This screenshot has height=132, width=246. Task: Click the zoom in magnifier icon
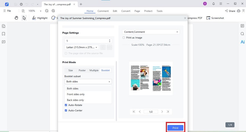tap(53, 11)
